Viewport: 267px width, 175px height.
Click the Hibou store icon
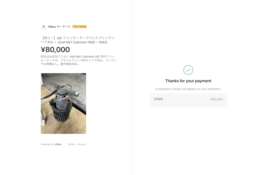(44, 27)
